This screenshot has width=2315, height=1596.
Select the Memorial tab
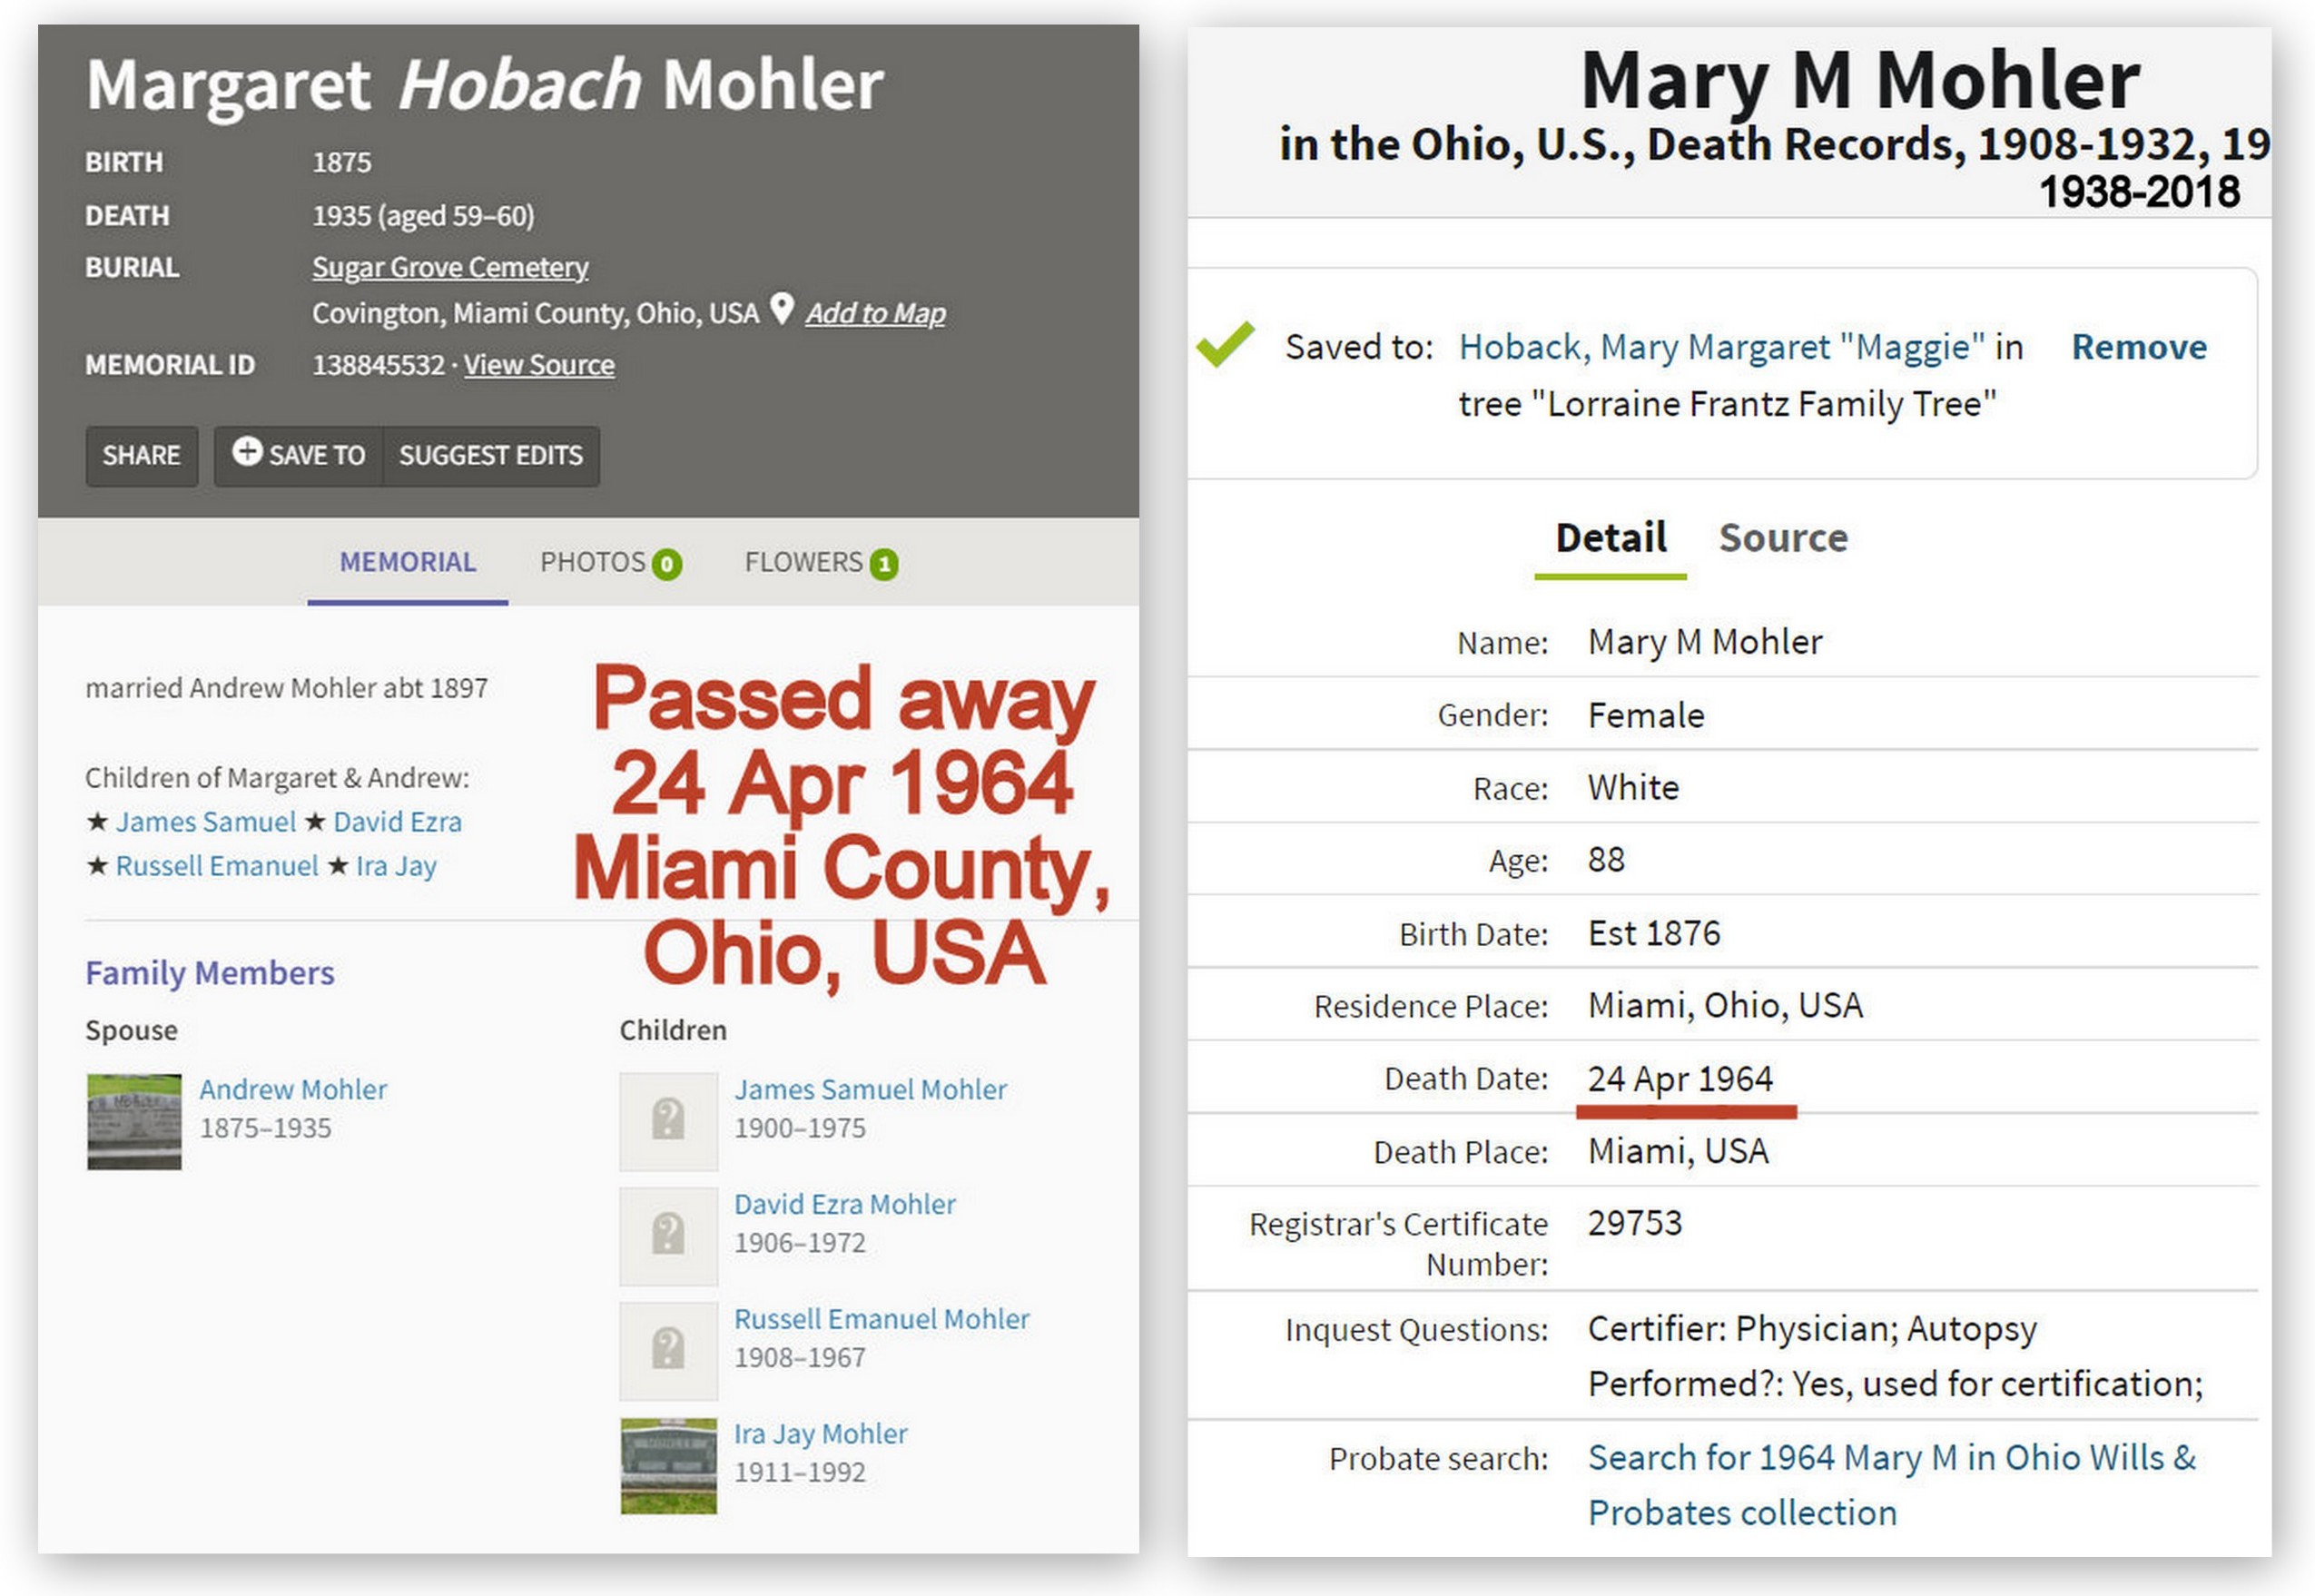click(x=407, y=563)
